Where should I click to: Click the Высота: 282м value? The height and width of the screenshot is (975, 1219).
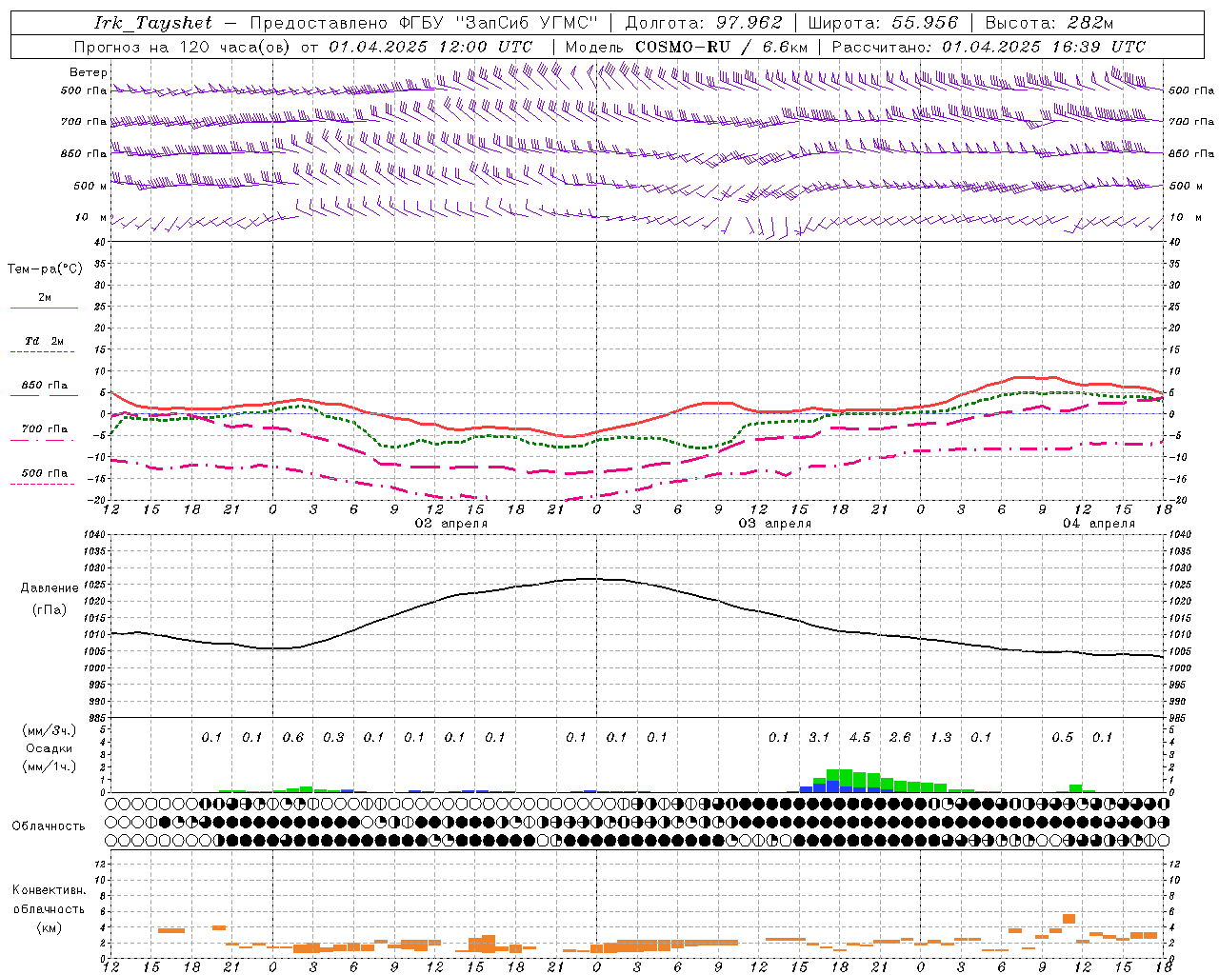tap(1049, 23)
